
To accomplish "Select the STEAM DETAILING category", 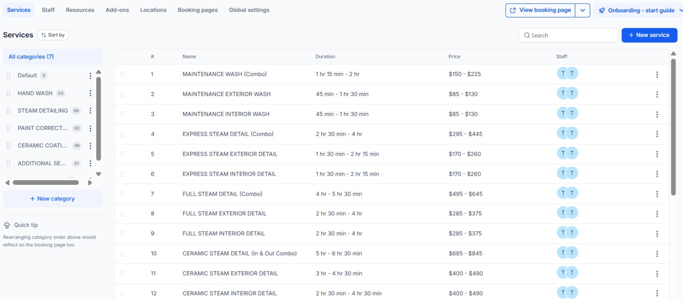I will coord(43,110).
